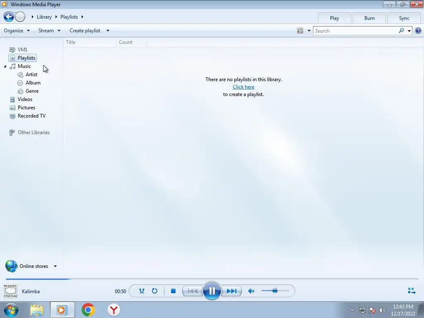The width and height of the screenshot is (424, 318).
Task: Click the Windows Media Player title icon
Action: point(4,4)
